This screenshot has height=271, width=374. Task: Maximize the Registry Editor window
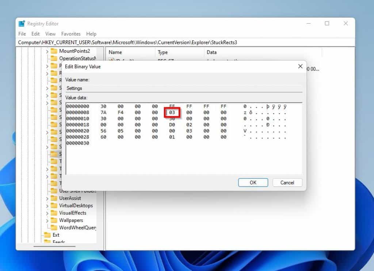point(327,23)
